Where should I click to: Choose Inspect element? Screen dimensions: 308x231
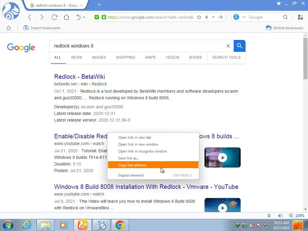pyautogui.click(x=153, y=175)
